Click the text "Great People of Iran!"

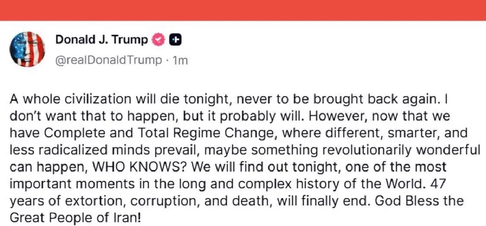pos(75,218)
